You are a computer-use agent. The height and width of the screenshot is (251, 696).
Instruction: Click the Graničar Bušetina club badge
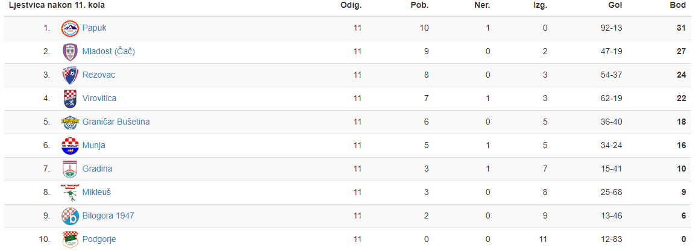(x=70, y=122)
